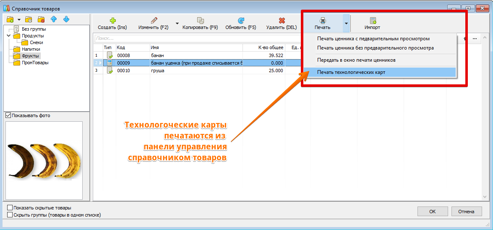Click the 'Создать (Ins)' toolbar button
This screenshot has width=493, height=230.
click(112, 24)
